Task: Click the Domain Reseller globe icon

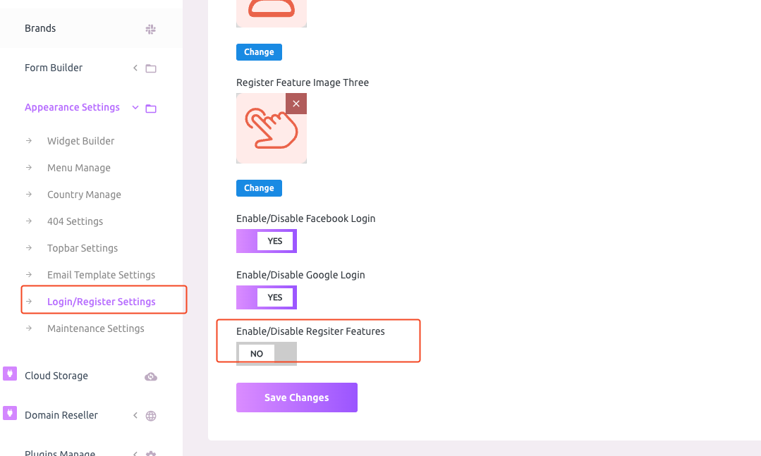Action: [151, 416]
